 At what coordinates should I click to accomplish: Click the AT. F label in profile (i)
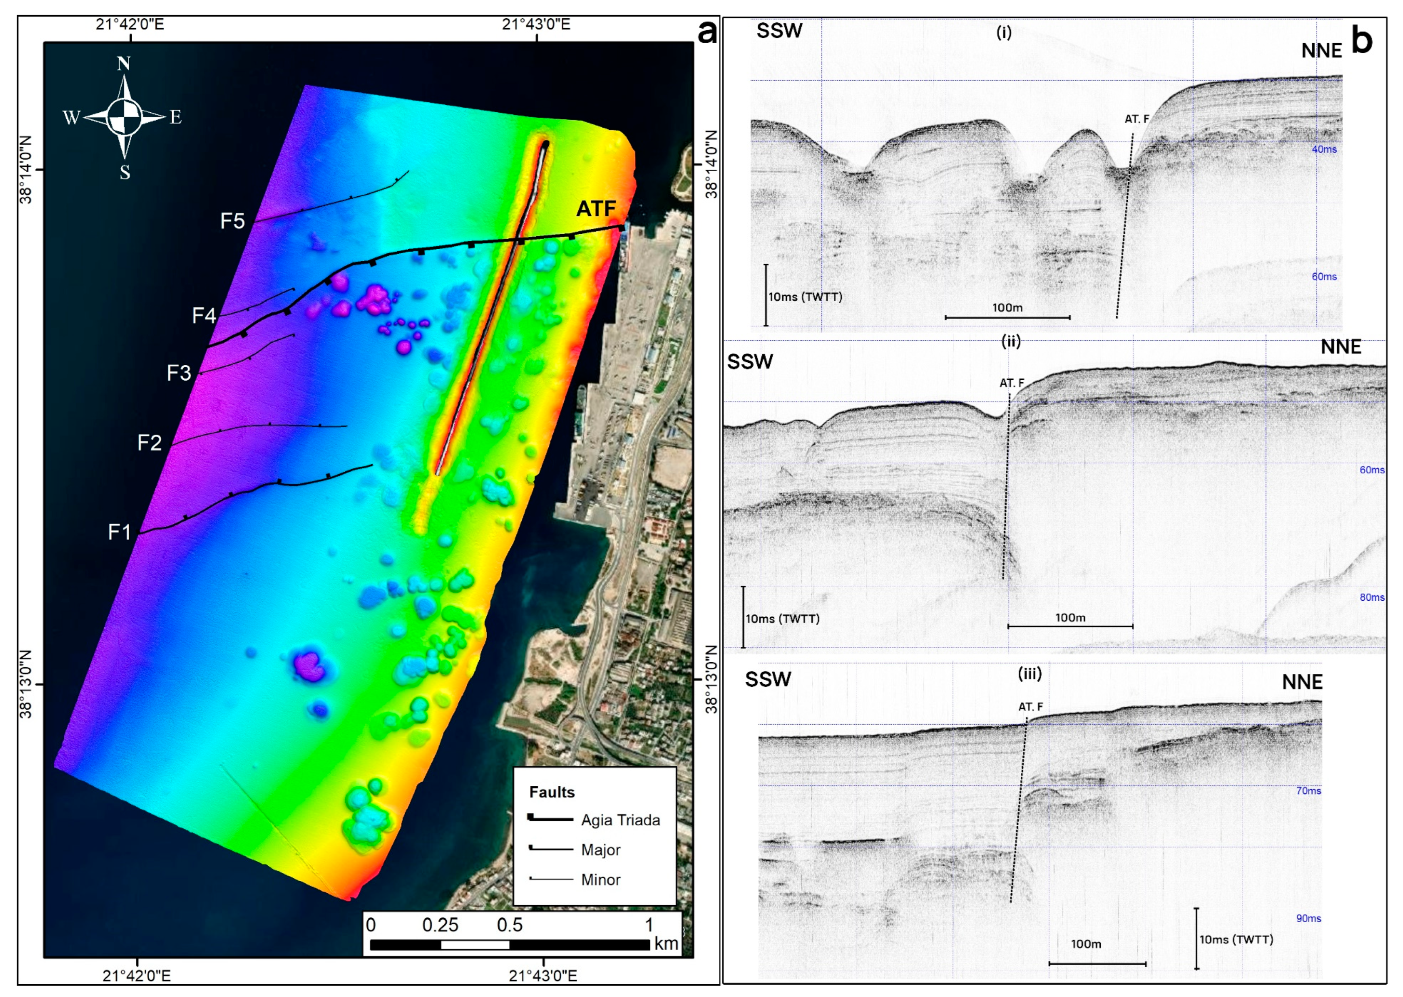point(1137,119)
